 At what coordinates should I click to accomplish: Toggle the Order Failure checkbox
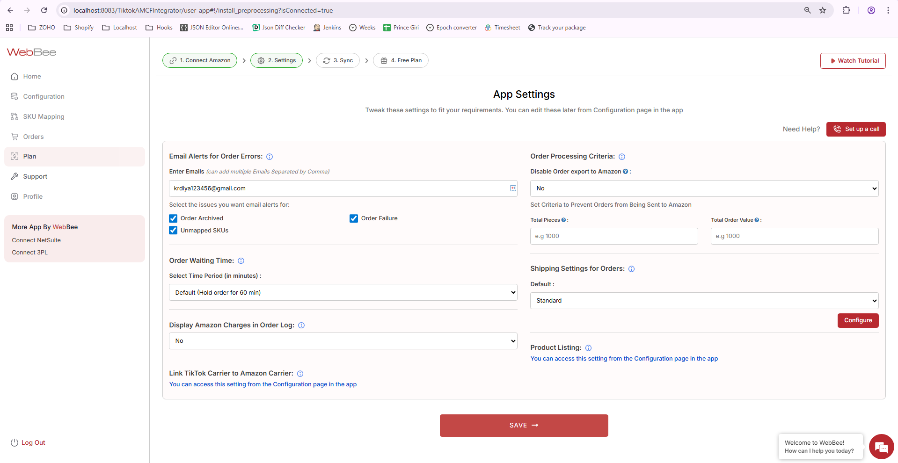pyautogui.click(x=354, y=218)
